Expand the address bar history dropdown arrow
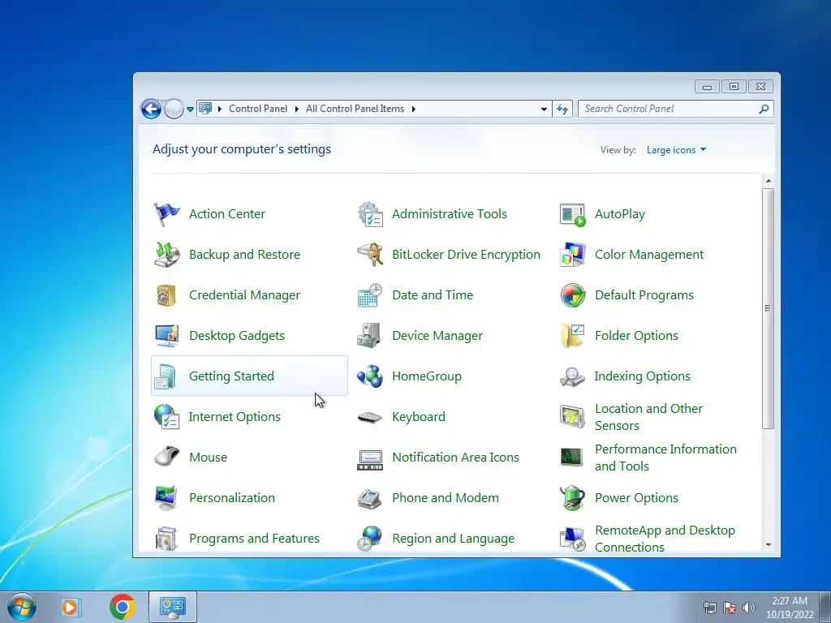Image resolution: width=831 pixels, height=623 pixels. pos(544,110)
